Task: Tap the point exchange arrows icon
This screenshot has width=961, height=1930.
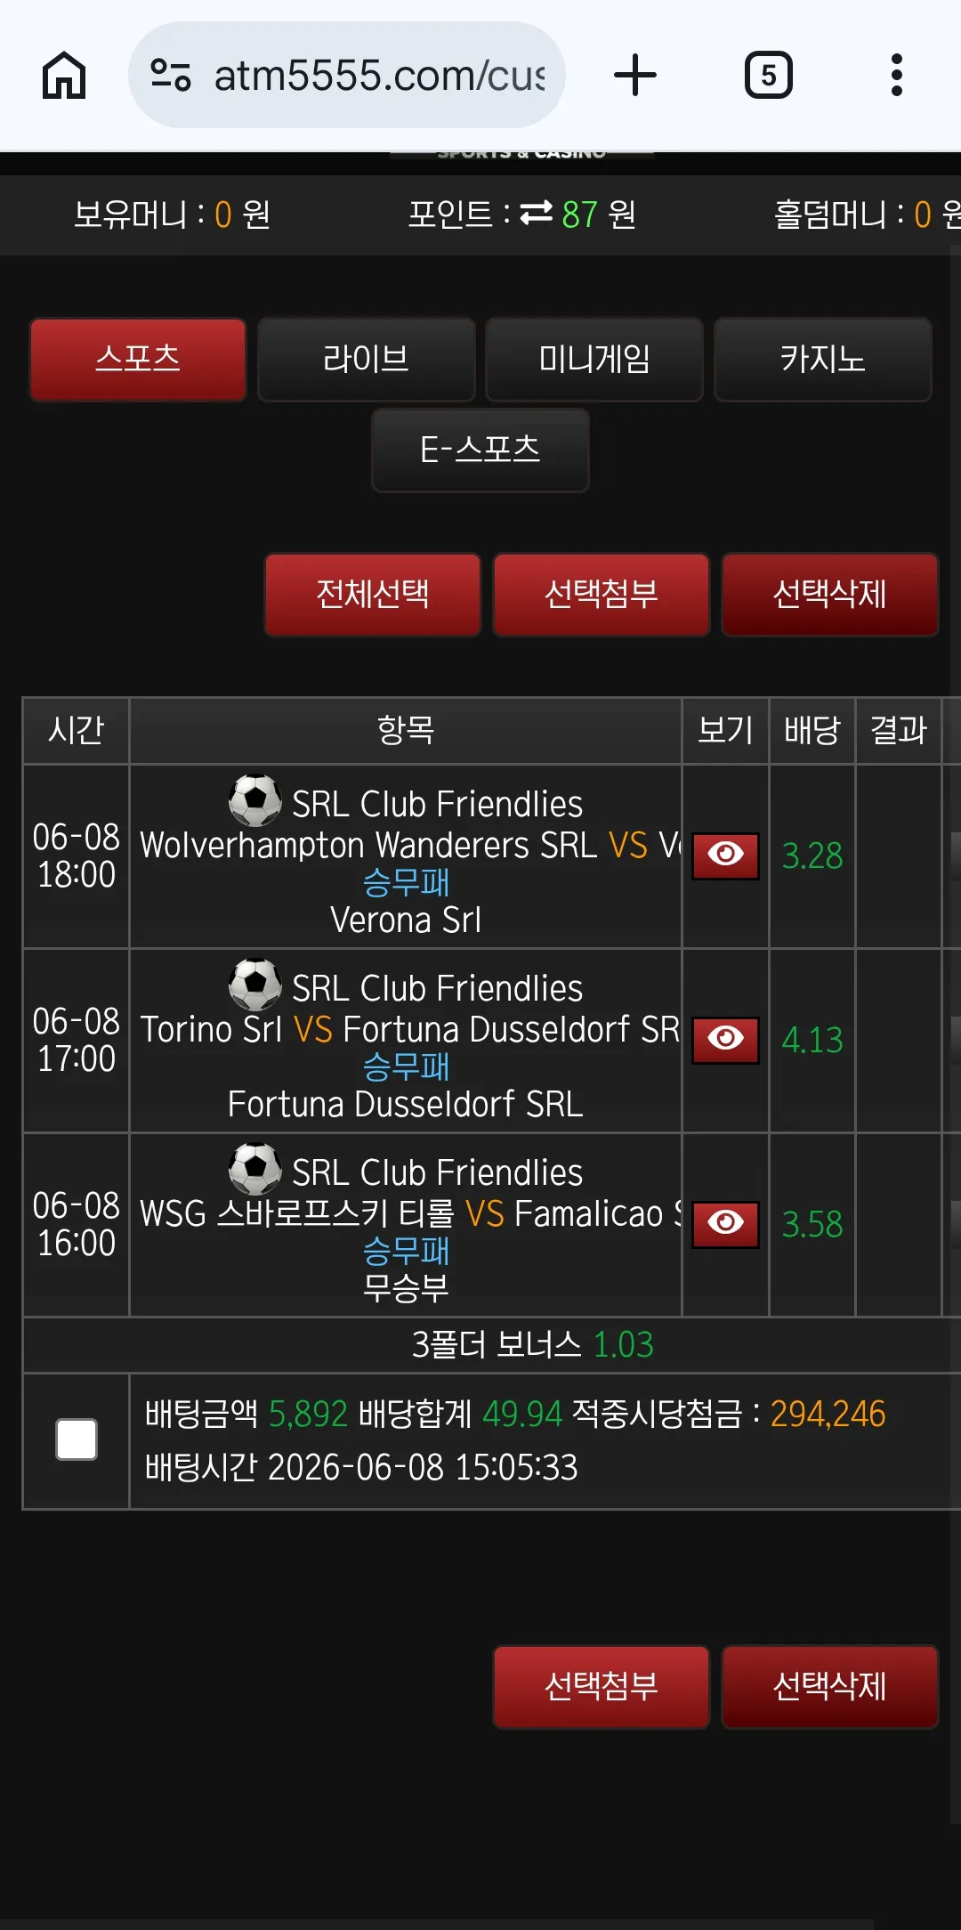Action: pyautogui.click(x=537, y=214)
